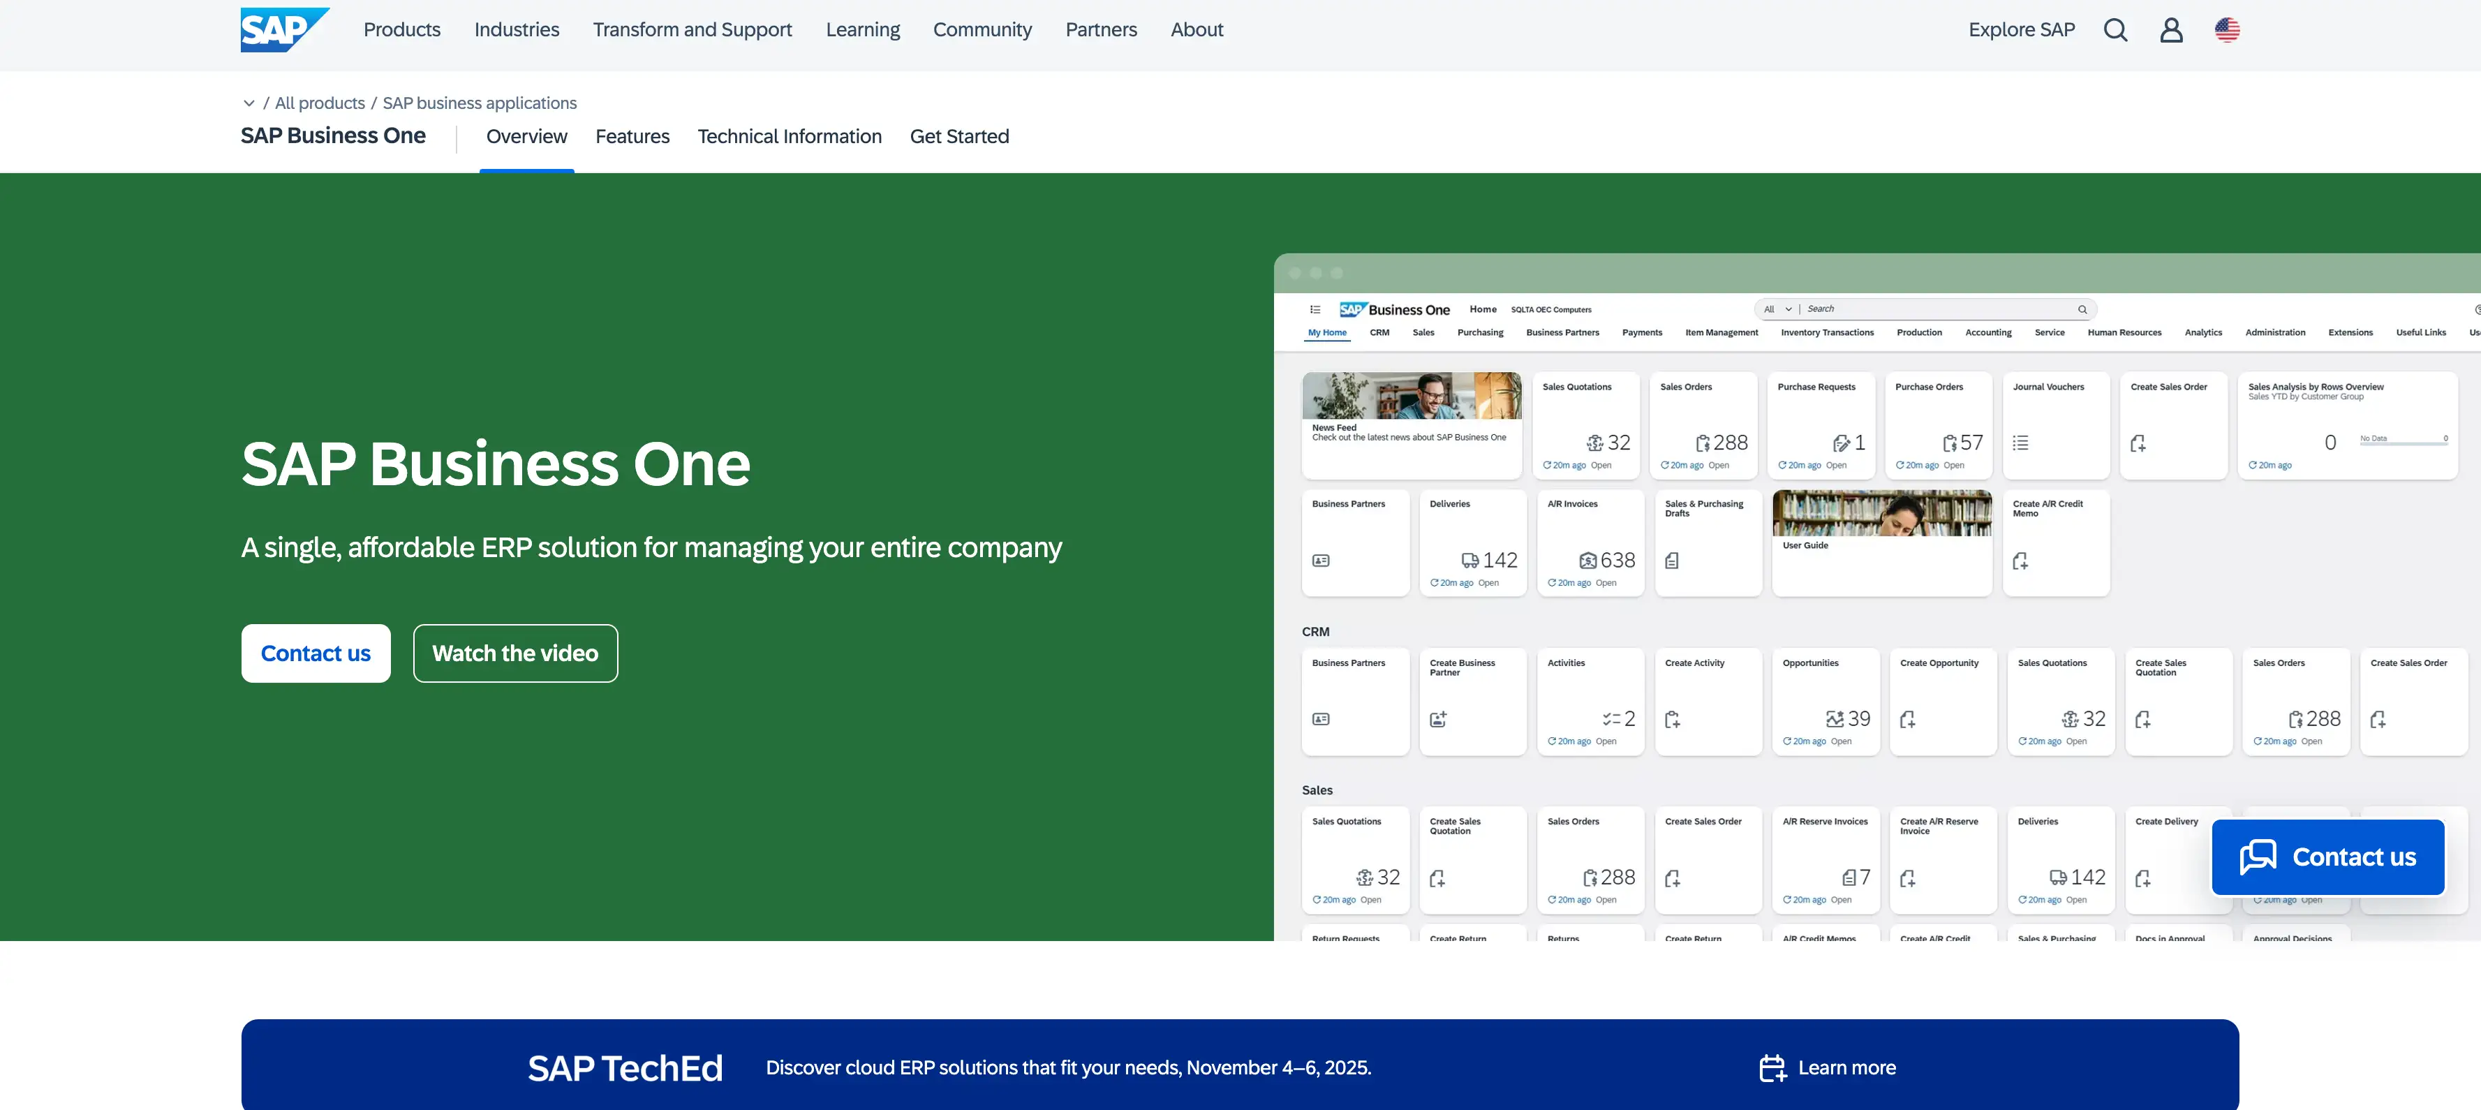The height and width of the screenshot is (1110, 2481).
Task: Open the About menu
Action: pyautogui.click(x=1197, y=30)
